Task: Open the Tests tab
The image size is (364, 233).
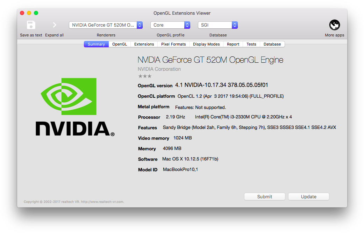Action: 251,44
